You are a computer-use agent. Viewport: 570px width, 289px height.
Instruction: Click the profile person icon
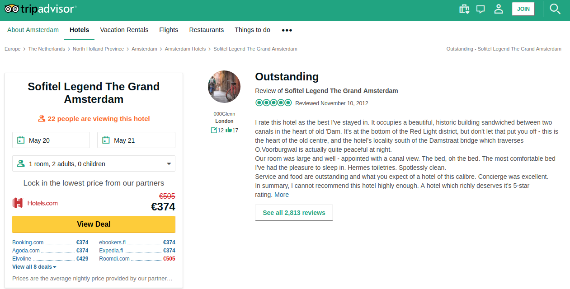pos(499,9)
